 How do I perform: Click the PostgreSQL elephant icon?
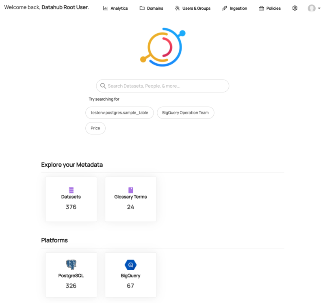click(71, 264)
